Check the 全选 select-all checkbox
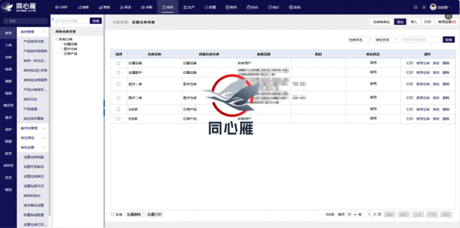Viewport: 460px width, 228px height. pyautogui.click(x=113, y=214)
